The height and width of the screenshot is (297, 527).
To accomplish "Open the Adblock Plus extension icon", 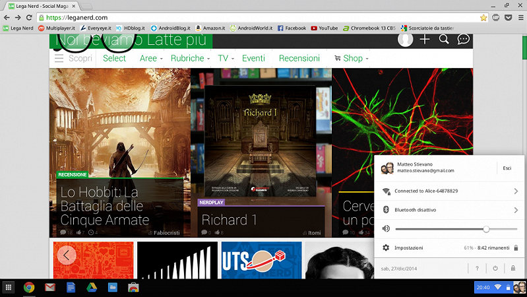I will tap(496, 18).
